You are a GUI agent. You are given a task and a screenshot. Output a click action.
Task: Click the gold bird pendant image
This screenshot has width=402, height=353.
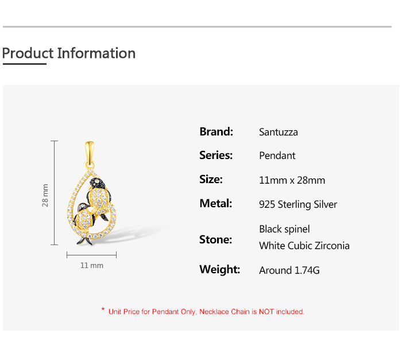pos(92,194)
